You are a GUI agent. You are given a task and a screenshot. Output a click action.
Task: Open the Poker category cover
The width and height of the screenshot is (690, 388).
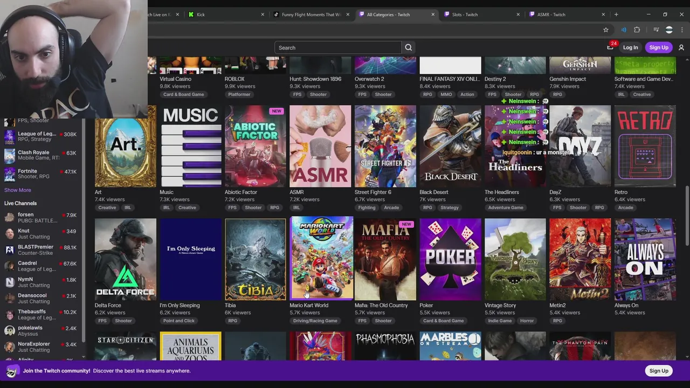(450, 259)
